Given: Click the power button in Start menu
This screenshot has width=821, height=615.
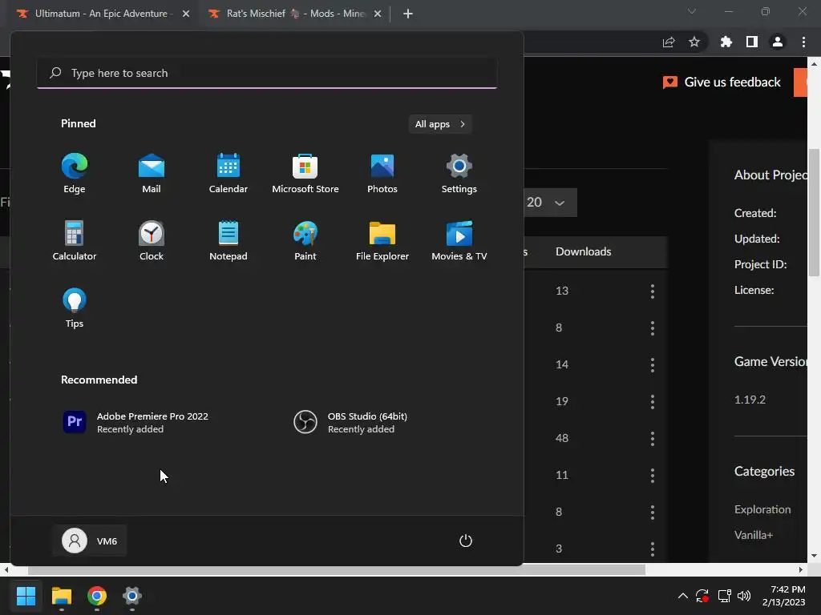Looking at the screenshot, I should (x=466, y=541).
